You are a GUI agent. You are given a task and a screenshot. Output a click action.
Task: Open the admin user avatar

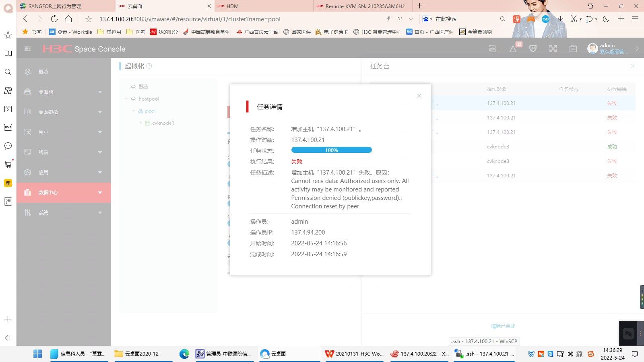[x=592, y=49]
